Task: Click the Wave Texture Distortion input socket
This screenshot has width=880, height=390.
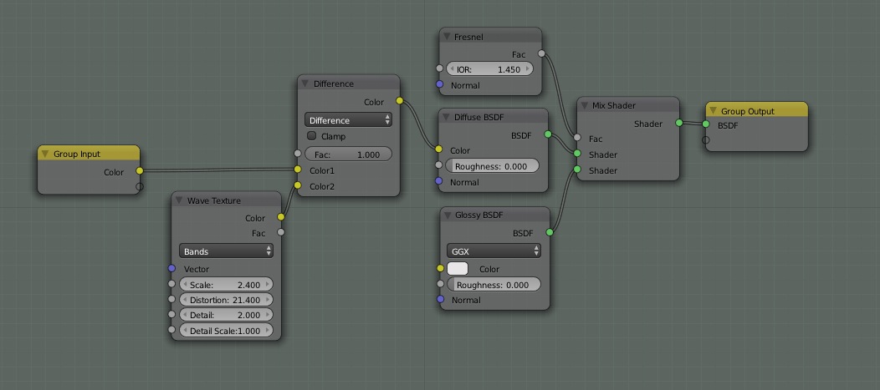Action: (171, 299)
